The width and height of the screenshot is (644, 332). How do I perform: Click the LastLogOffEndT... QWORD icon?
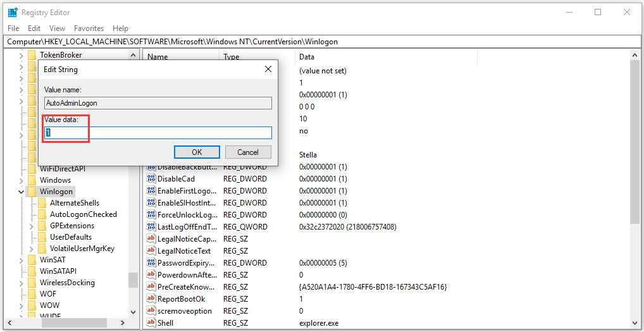(x=151, y=227)
